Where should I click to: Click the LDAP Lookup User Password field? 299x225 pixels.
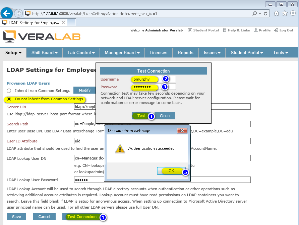click(x=162, y=180)
